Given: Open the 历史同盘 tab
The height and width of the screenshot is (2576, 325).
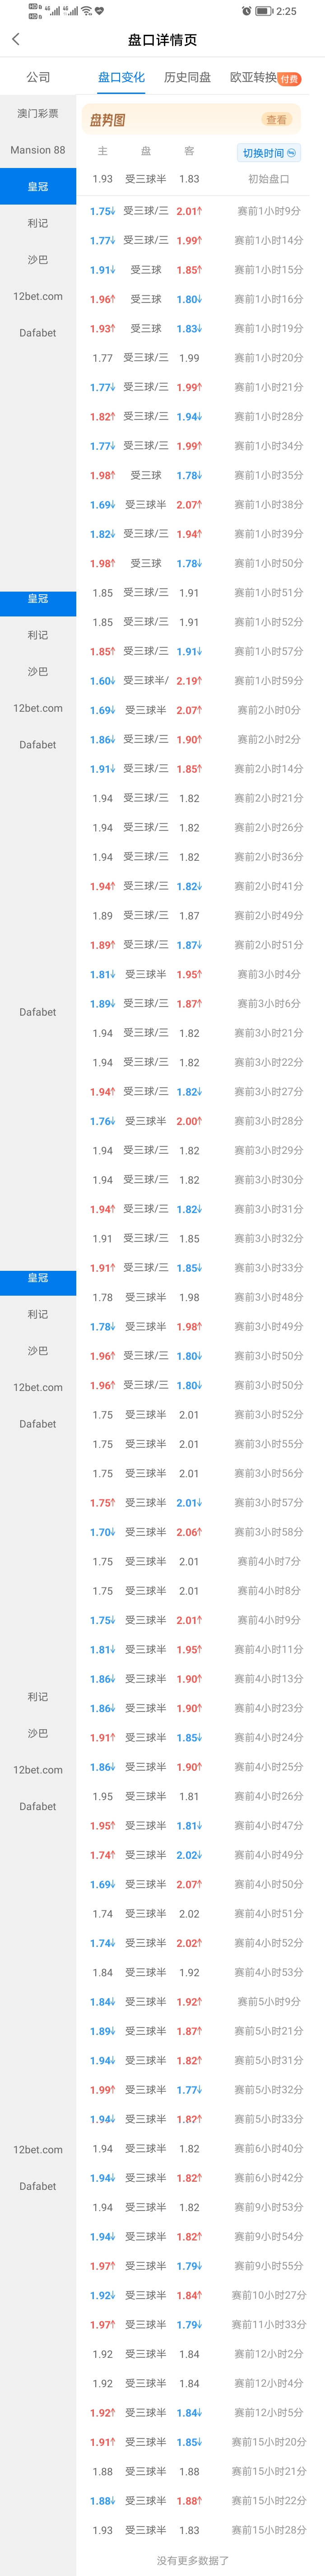Looking at the screenshot, I should 187,77.
